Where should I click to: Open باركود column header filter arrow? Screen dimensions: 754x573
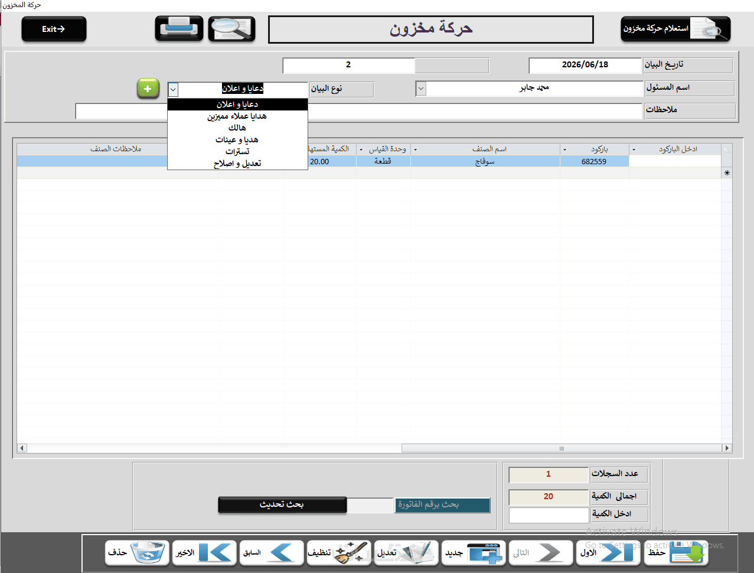[x=565, y=149]
